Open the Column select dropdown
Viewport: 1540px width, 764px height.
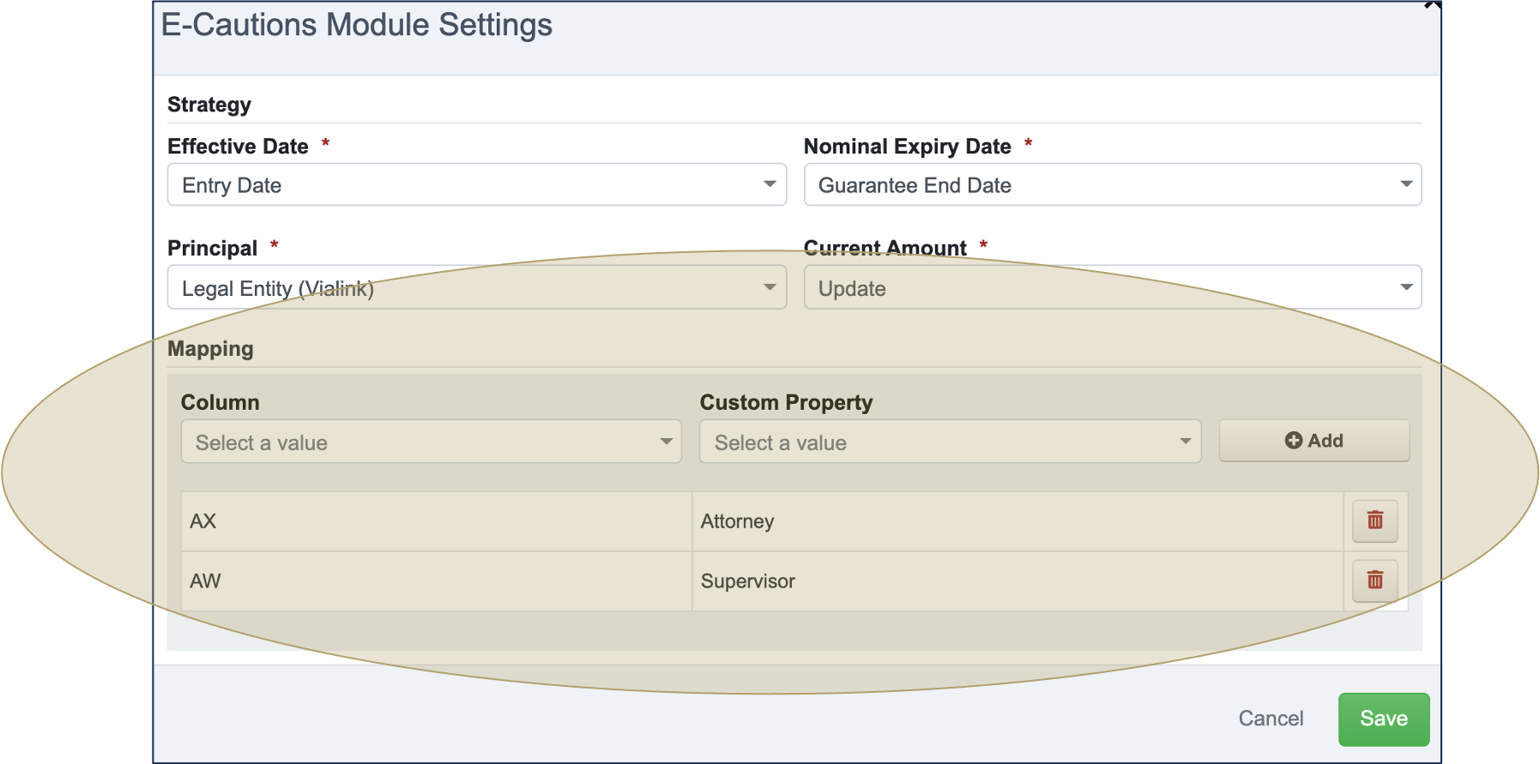(431, 442)
